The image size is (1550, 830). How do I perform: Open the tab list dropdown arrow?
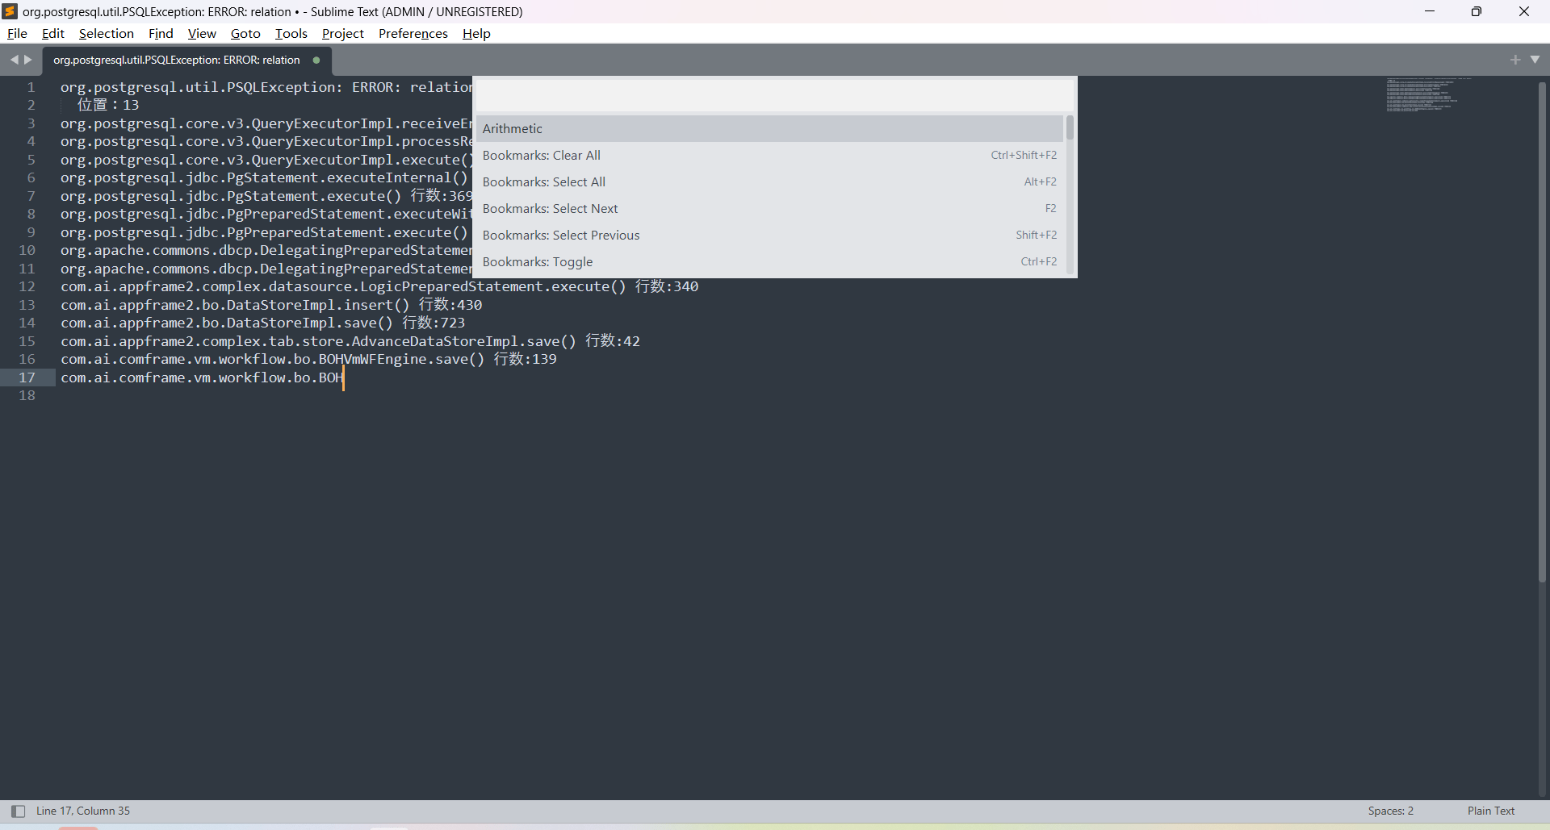(x=1535, y=60)
